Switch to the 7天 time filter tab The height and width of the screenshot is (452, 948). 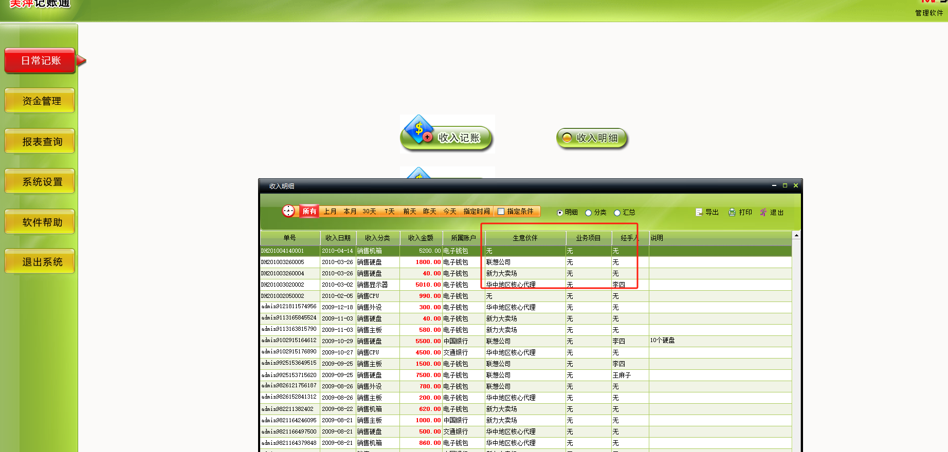click(x=390, y=212)
